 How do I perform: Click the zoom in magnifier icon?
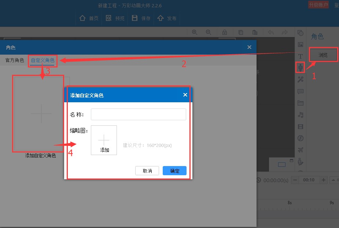point(195,32)
